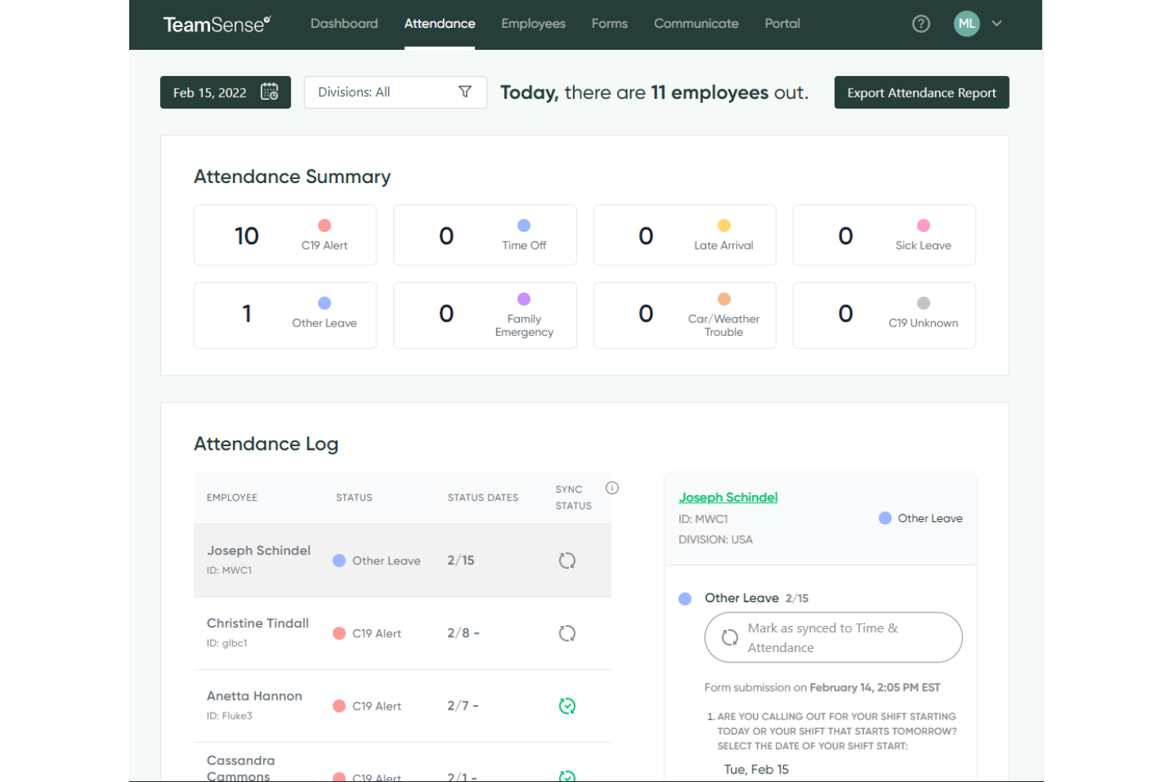Switch to the Dashboard tab
Viewport: 1173px width, 782px height.
point(344,24)
